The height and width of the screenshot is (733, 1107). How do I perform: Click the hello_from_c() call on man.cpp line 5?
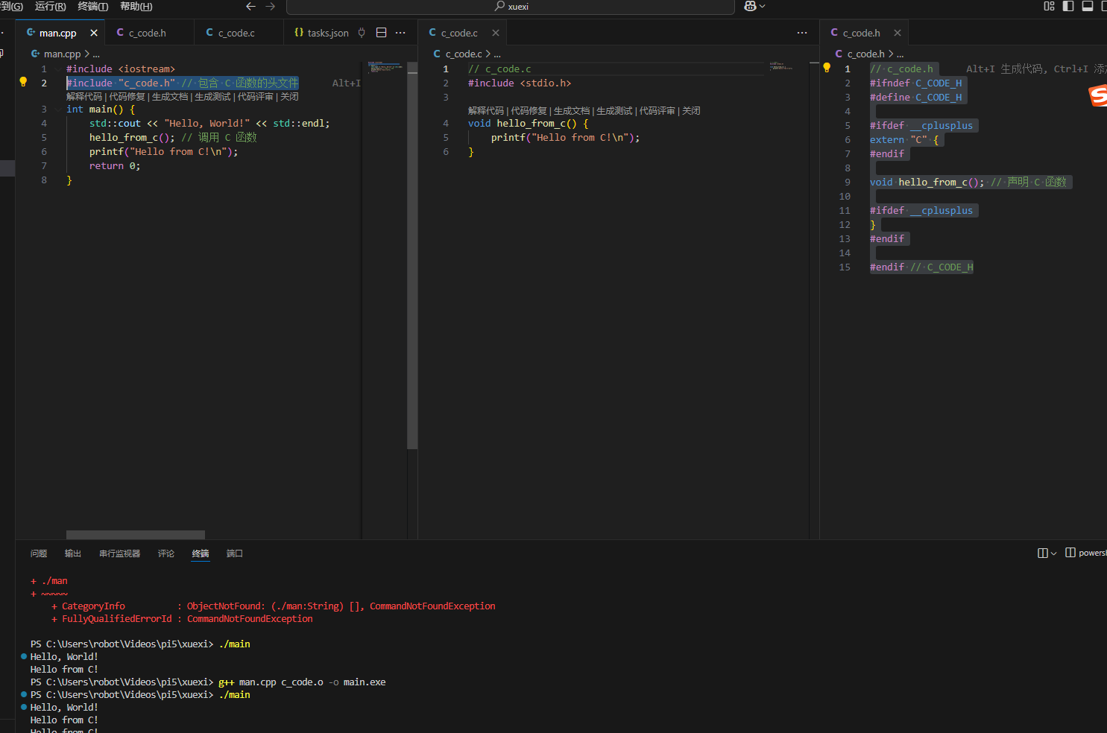(x=132, y=138)
